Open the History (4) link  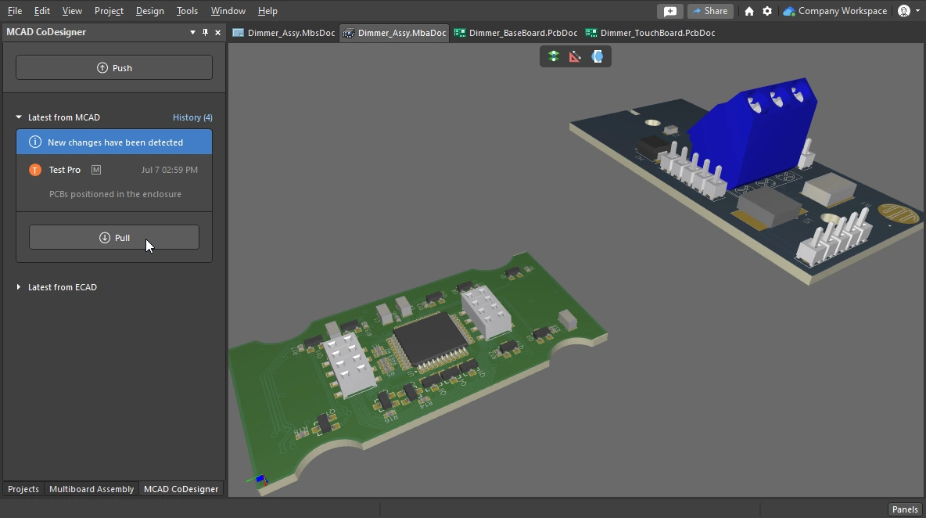pyautogui.click(x=192, y=117)
